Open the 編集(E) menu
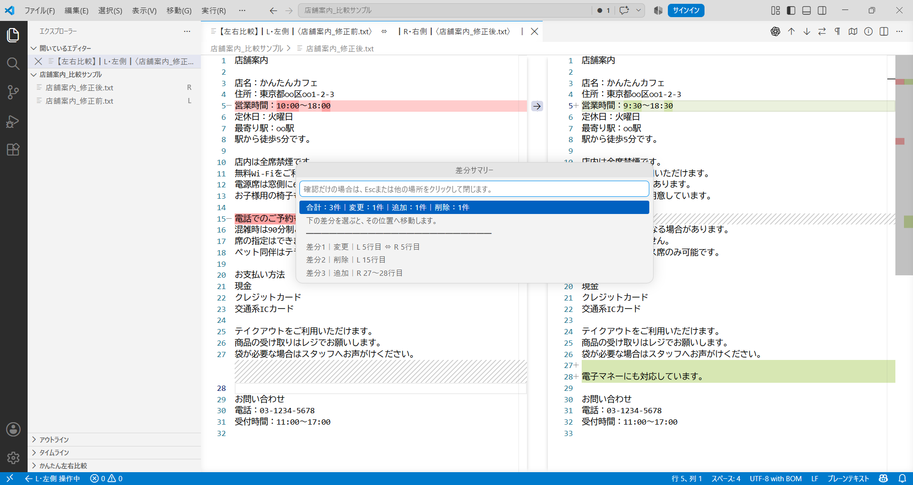913x485 pixels. (77, 10)
